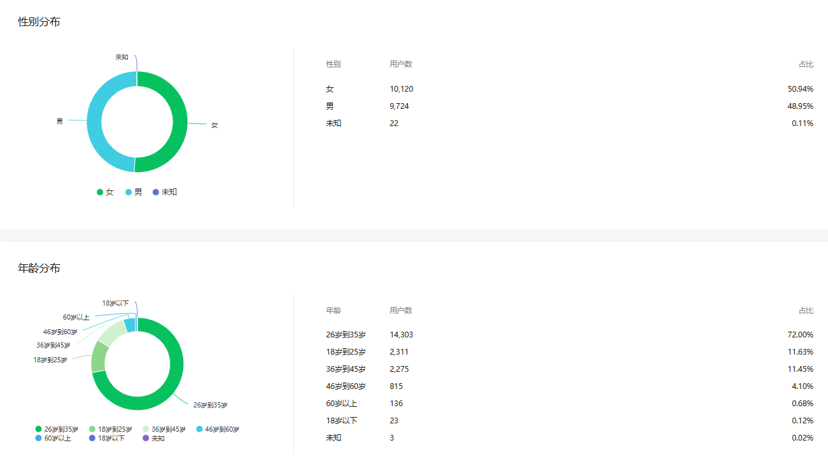Image resolution: width=828 pixels, height=459 pixels.
Task: Select the 18岁到25岁 segment on age donut
Action: [x=99, y=357]
